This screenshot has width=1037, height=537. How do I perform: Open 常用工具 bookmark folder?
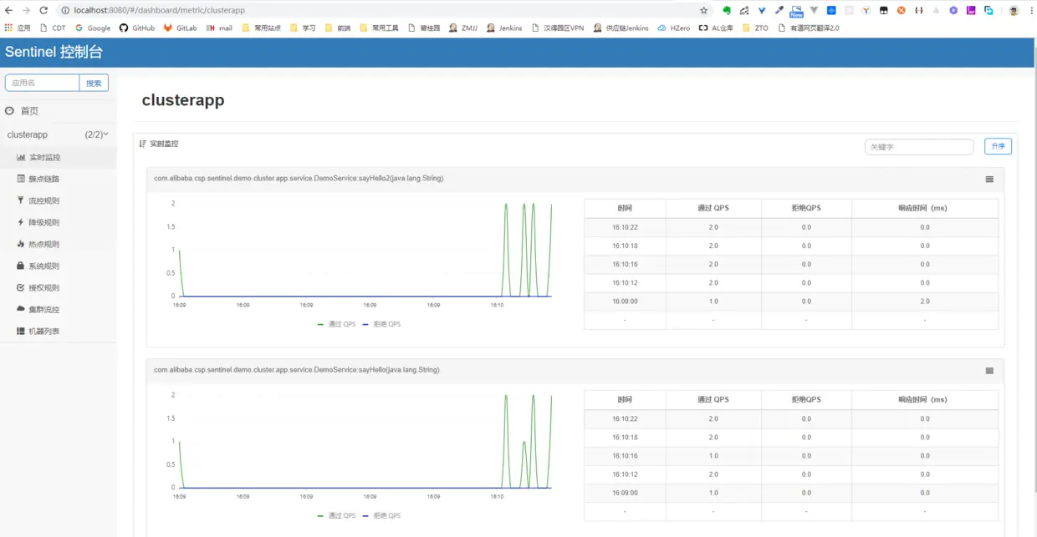(379, 28)
